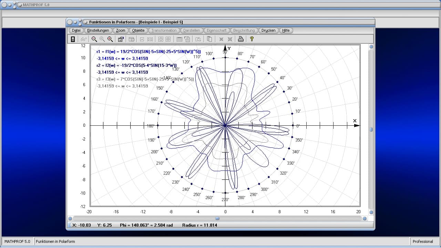This screenshot has height=248, width=441.
Task: Click the r1 function formula label
Action: pyautogui.click(x=148, y=52)
